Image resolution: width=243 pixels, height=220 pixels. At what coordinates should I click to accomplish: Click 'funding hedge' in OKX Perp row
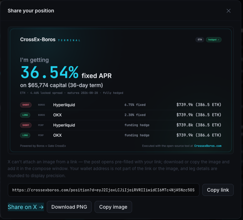pyautogui.click(x=137, y=135)
